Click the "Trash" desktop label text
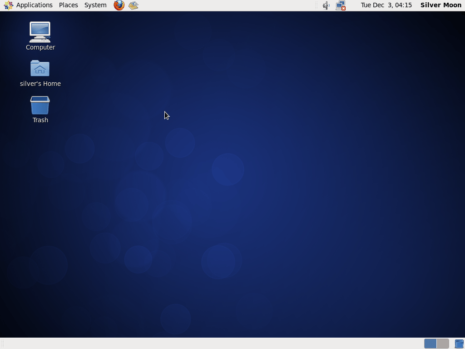The image size is (465, 349). pos(40,120)
